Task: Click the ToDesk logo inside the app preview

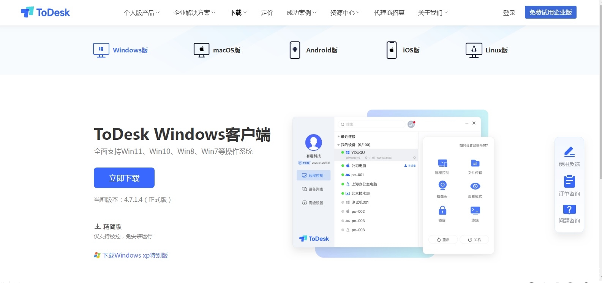Action: pos(314,239)
